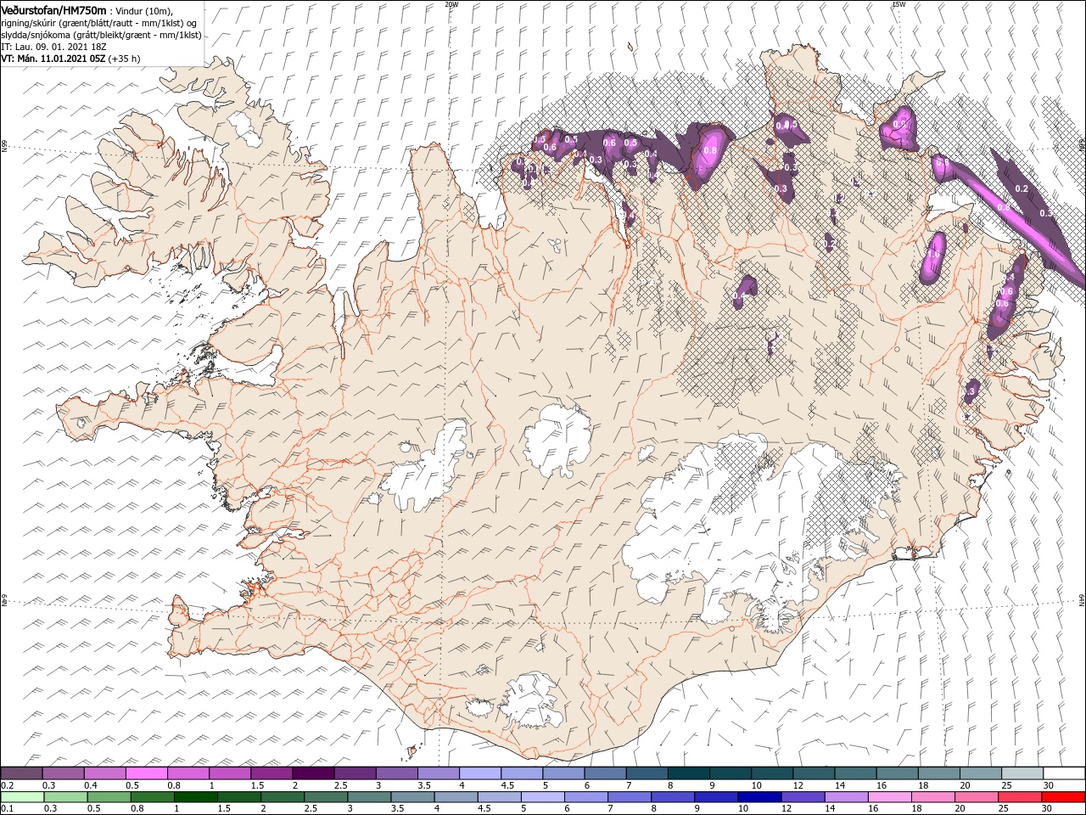The height and width of the screenshot is (815, 1086).
Task: Click the bright pink 0.5 swatch in the upper legend row
Action: [147, 773]
